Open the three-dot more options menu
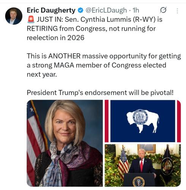Screen dimensions: 186x190 click(177, 11)
